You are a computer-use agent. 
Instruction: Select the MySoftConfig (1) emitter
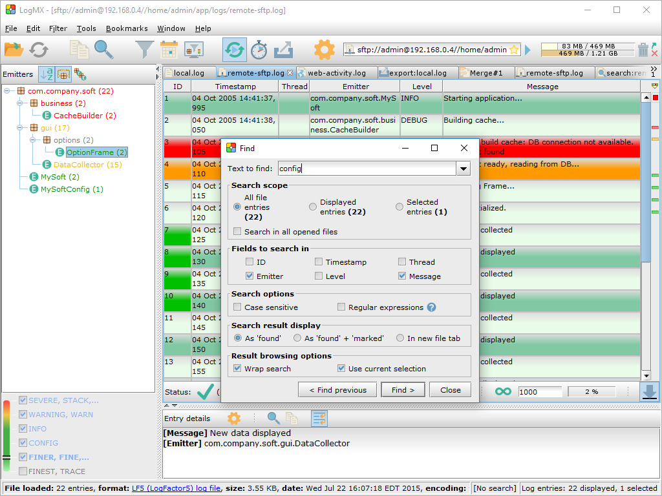(x=72, y=189)
